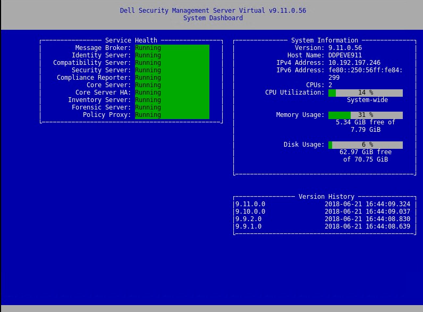Click timestamp 2018-06-21 16:44:09.324

click(x=367, y=204)
